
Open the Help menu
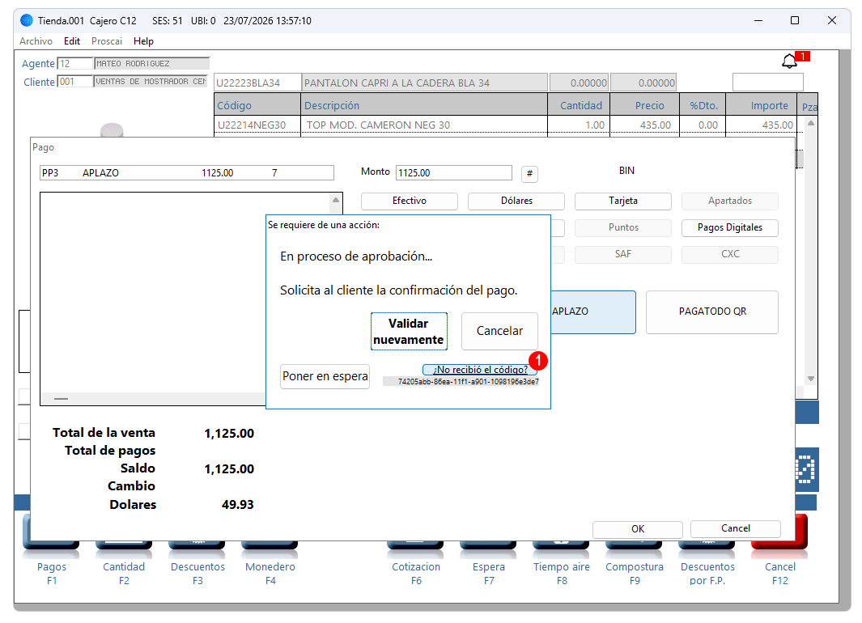pyautogui.click(x=143, y=41)
